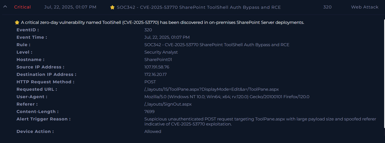The image size is (385, 143).
Task: Click the SOC342 rule title in header row
Action: 199,7
